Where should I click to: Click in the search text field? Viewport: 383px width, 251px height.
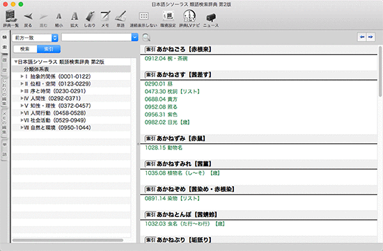[97, 38]
